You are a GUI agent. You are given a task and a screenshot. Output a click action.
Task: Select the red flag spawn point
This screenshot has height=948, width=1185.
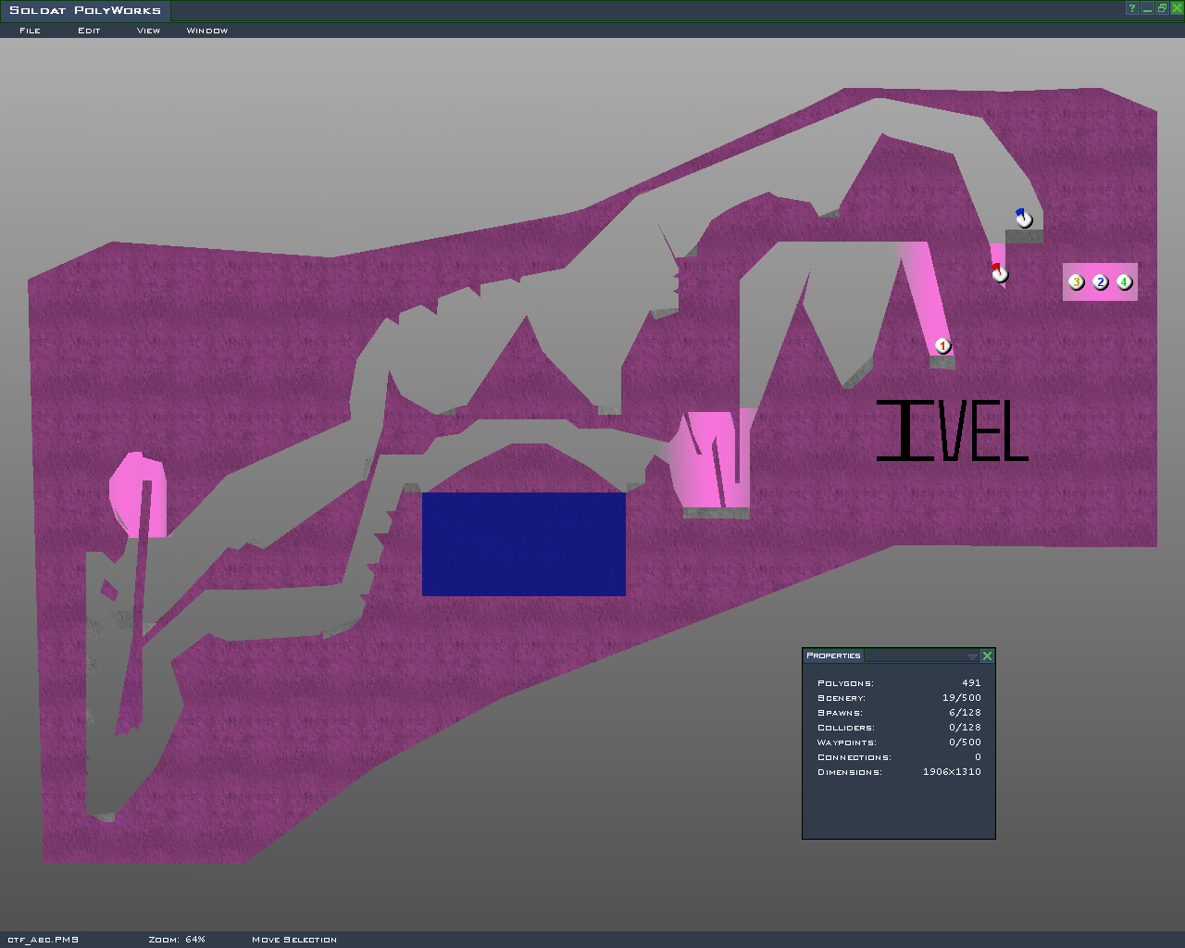point(999,273)
